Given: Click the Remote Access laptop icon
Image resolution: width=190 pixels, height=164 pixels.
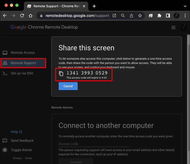Looking at the screenshot, I should (x=5, y=53).
